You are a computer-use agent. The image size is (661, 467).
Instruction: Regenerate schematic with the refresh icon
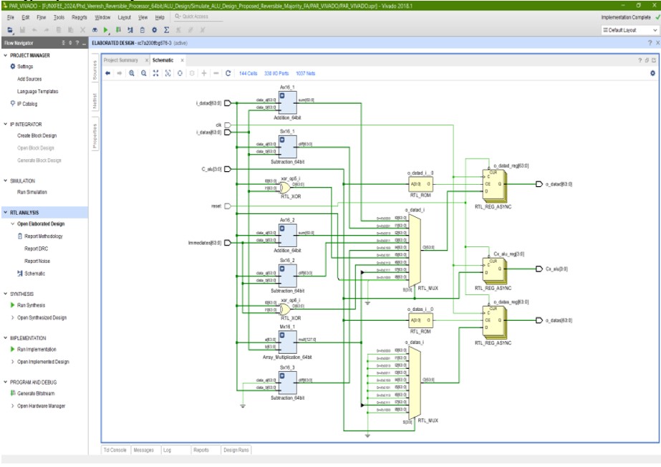(x=228, y=73)
